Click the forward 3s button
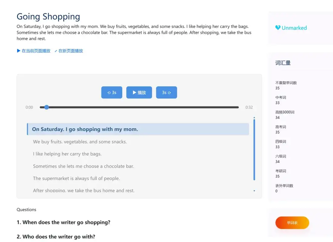Viewport: 333px width, 242px height. point(166,93)
